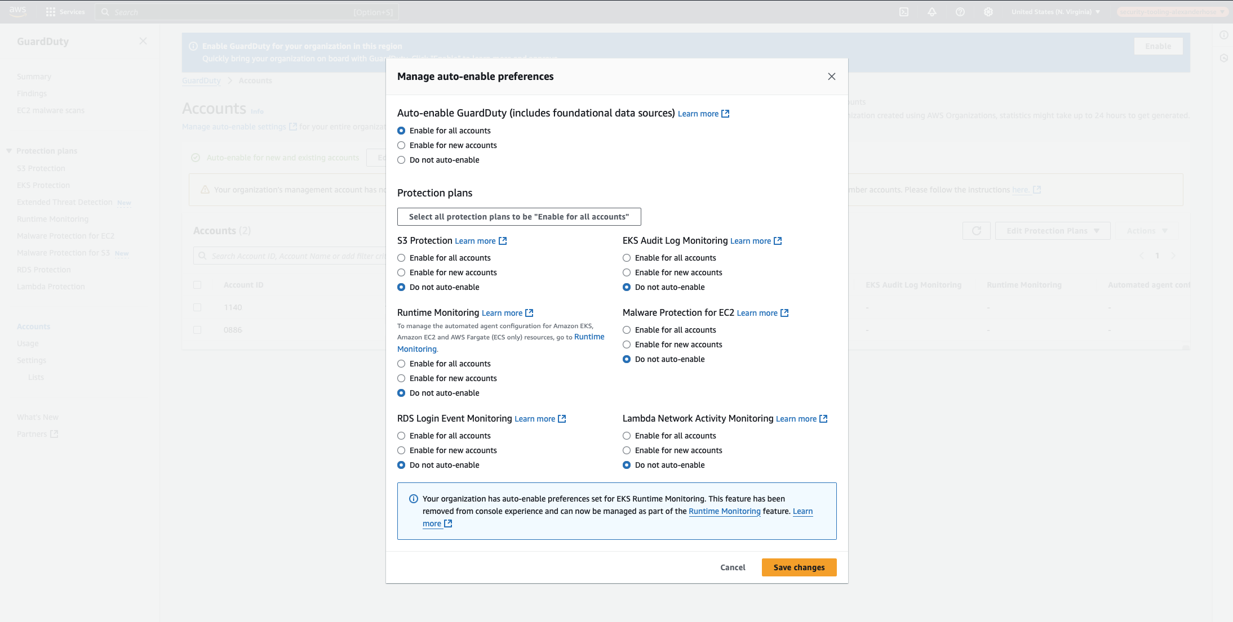Check the box for account 1140
Viewport: 1233px width, 622px height.
pos(197,307)
